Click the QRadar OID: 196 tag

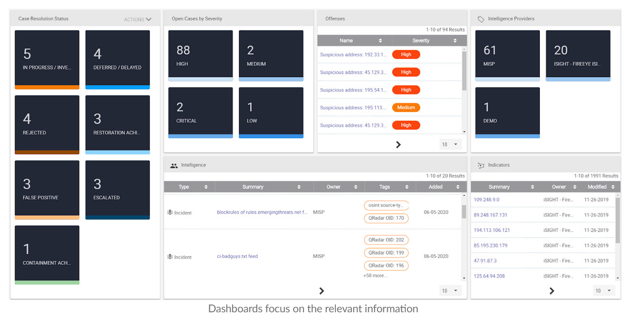[x=386, y=266]
